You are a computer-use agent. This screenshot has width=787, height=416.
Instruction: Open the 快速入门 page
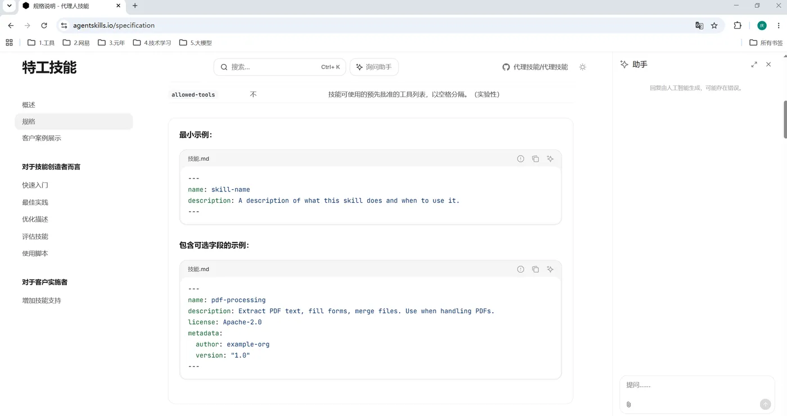click(x=35, y=185)
